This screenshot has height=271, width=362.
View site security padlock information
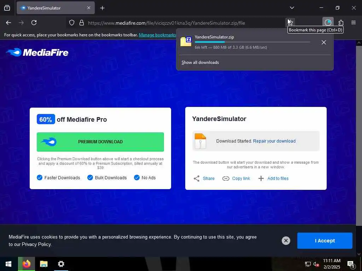click(82, 23)
